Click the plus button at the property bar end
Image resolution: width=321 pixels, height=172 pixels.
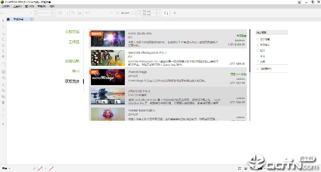coord(174,13)
